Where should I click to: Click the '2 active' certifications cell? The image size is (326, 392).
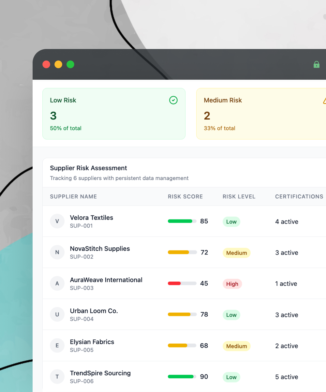pyautogui.click(x=287, y=346)
